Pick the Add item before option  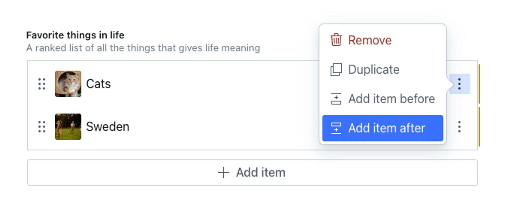[x=391, y=99]
